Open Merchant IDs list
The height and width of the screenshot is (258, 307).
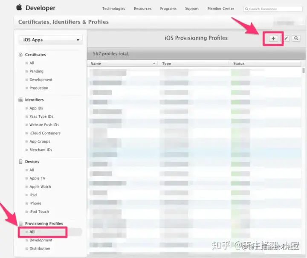pos(41,150)
